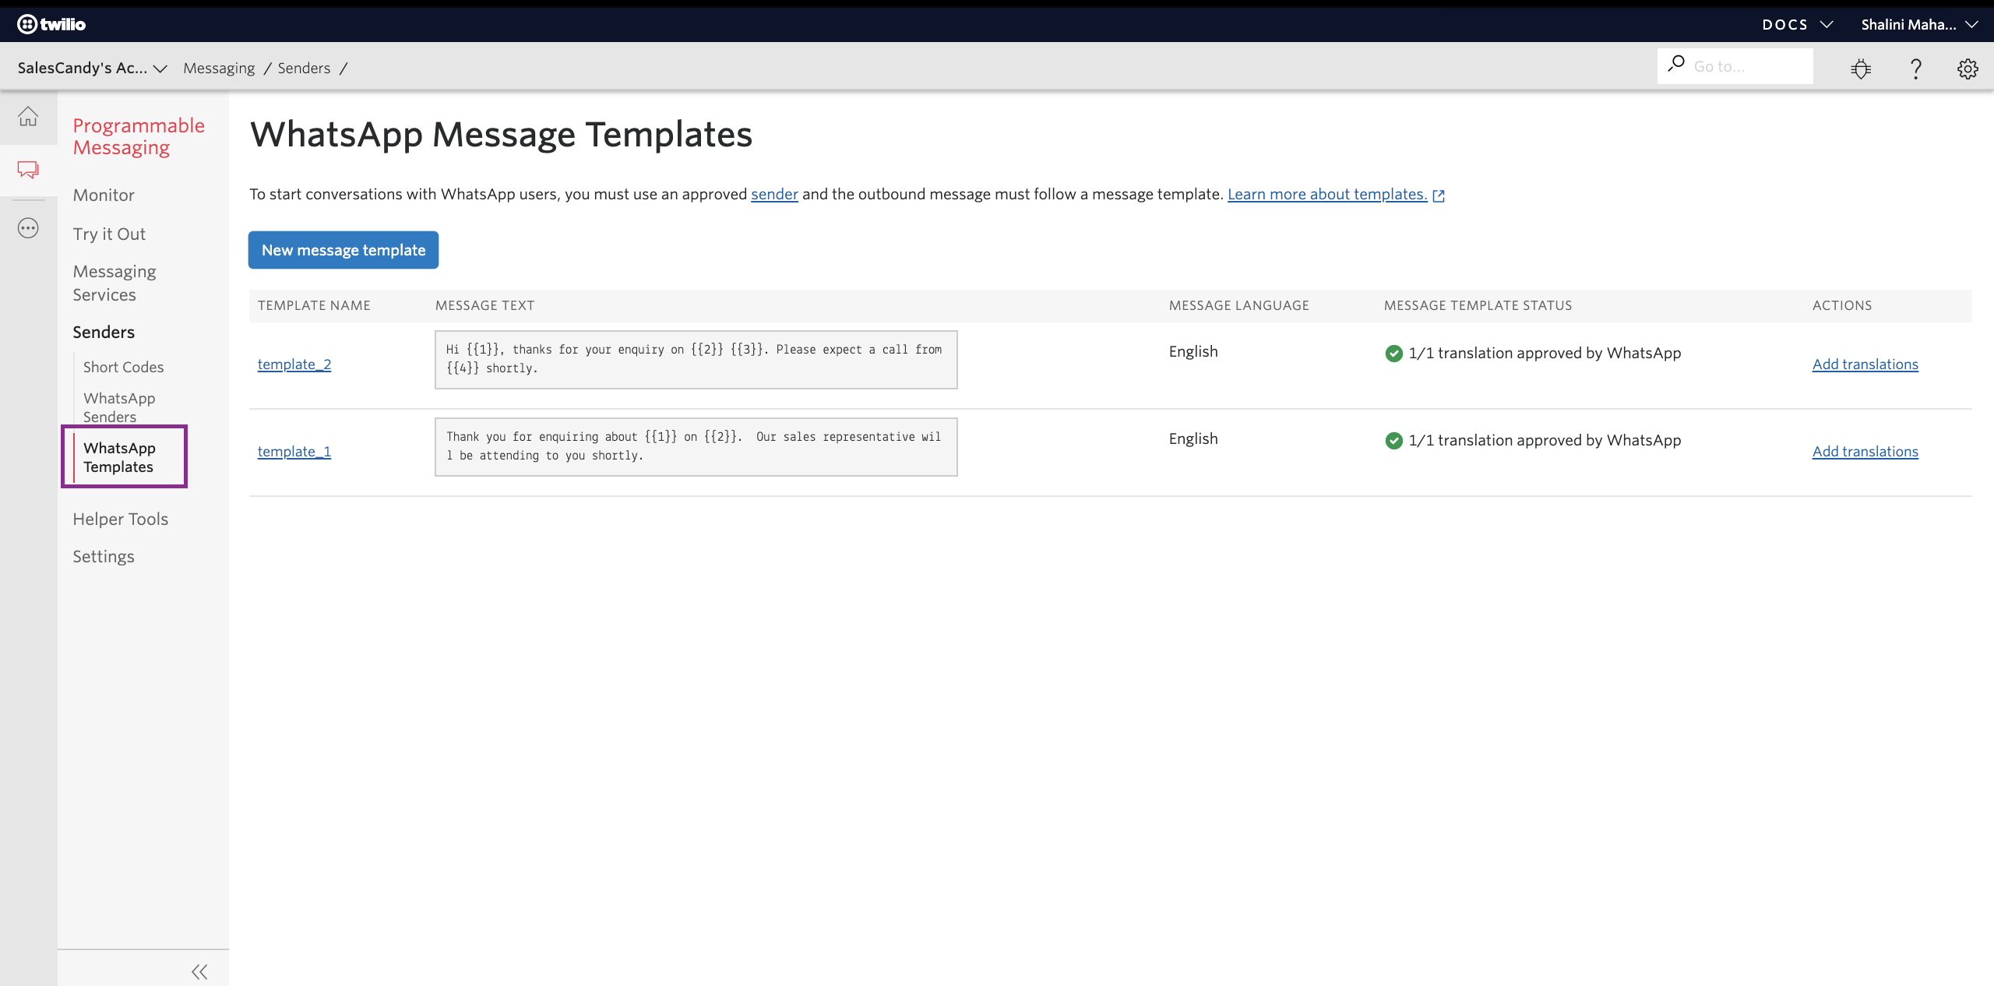Select WhatsApp Senders sidebar item

(119, 407)
